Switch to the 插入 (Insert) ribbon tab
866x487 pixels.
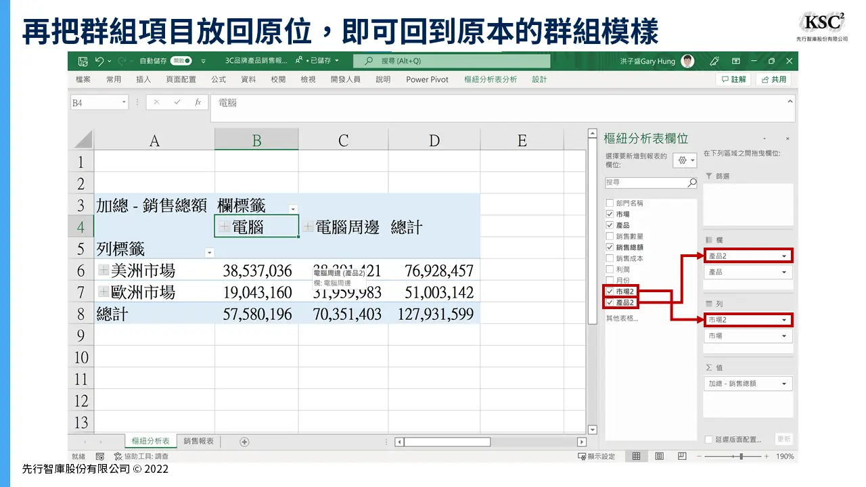pyautogui.click(x=143, y=79)
